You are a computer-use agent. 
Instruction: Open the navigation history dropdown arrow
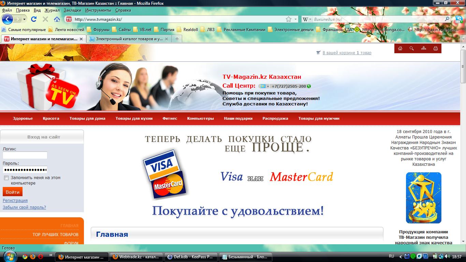[24, 19]
